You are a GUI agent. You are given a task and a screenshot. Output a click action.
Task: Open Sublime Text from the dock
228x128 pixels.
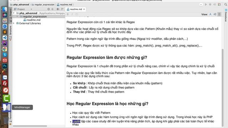pos(5,32)
